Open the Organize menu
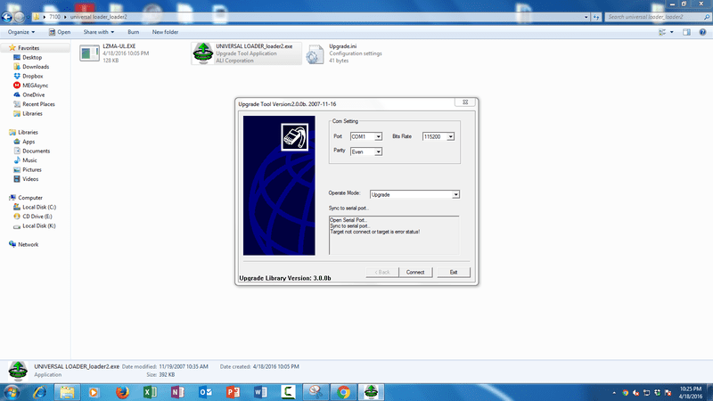The height and width of the screenshot is (401, 713). click(20, 32)
